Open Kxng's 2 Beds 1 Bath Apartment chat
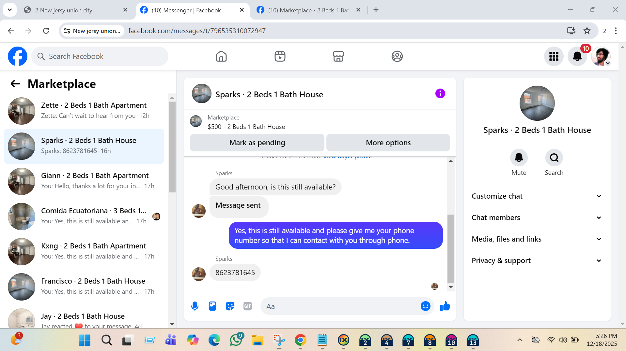Image resolution: width=626 pixels, height=351 pixels. (x=84, y=251)
